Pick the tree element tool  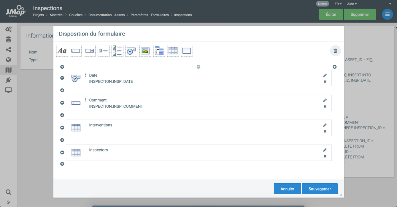point(159,51)
